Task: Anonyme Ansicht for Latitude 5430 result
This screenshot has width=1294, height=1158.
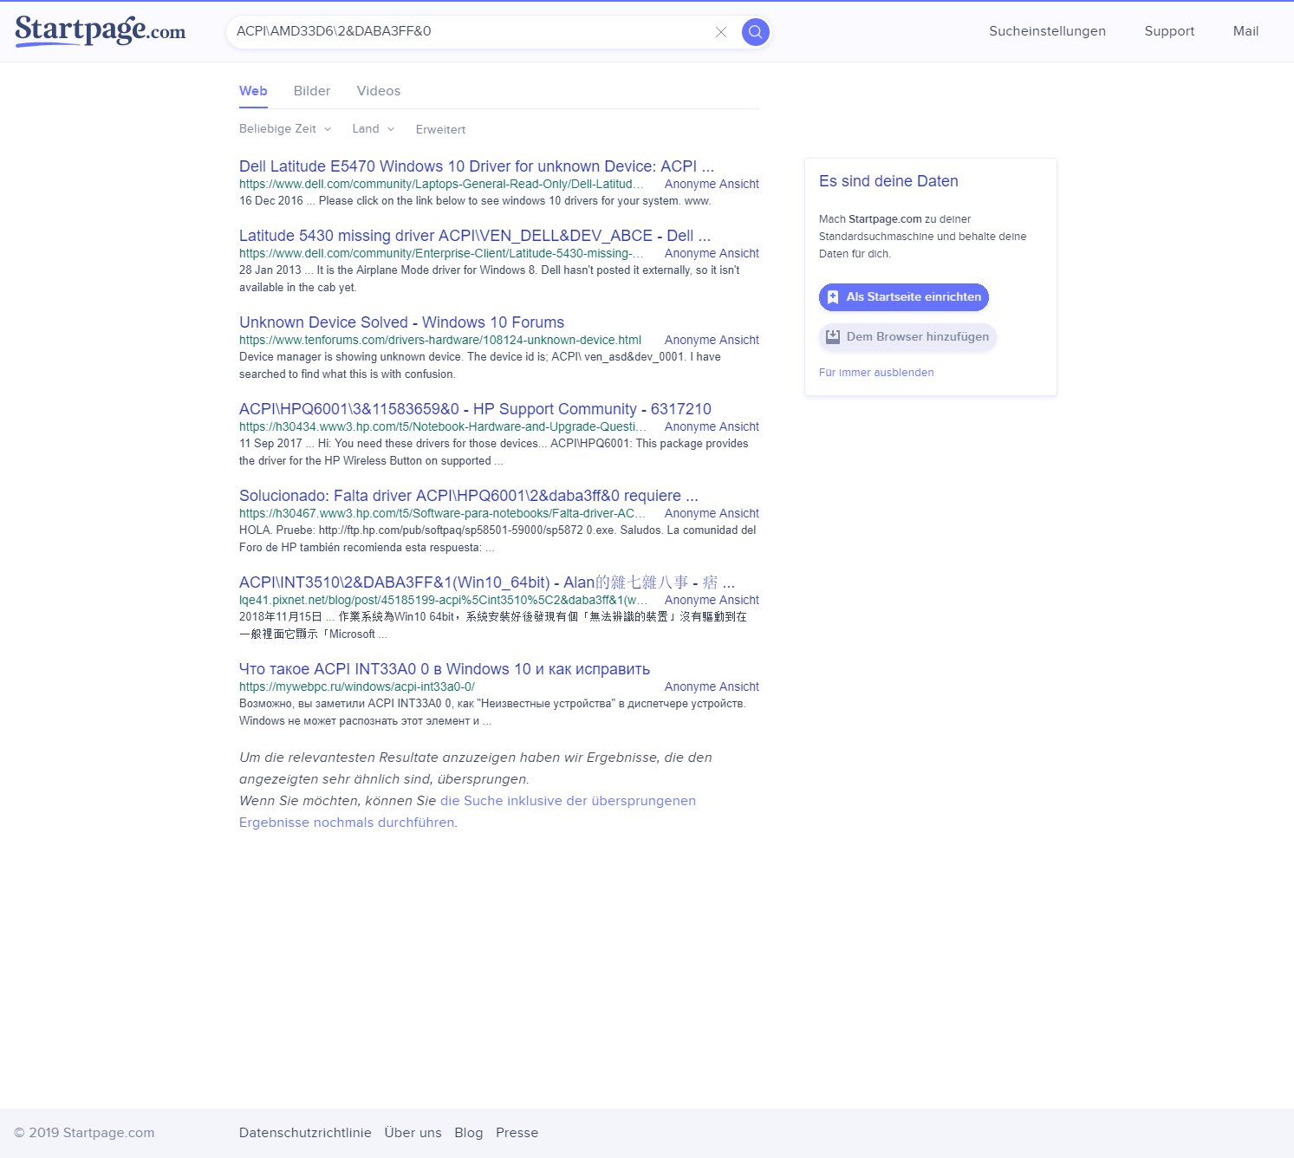Action: (x=712, y=253)
